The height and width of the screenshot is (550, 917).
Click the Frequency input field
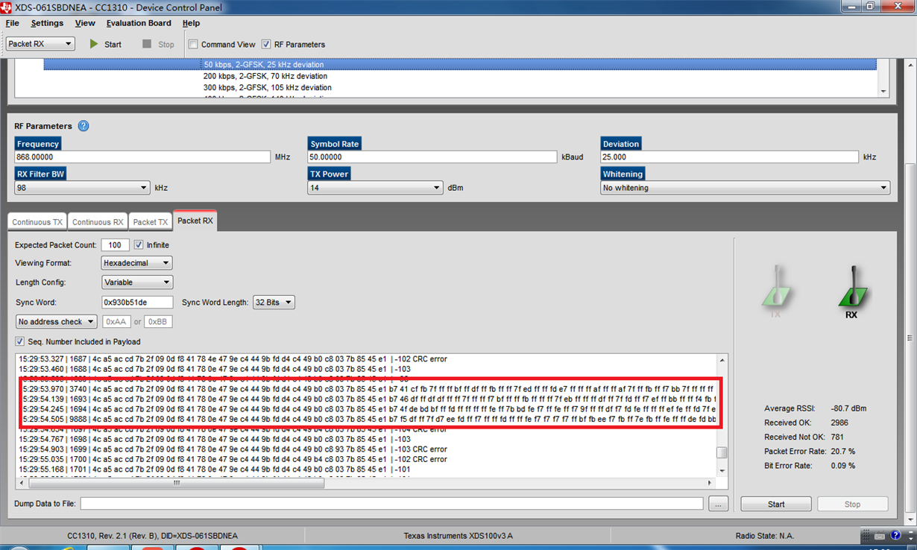point(142,157)
